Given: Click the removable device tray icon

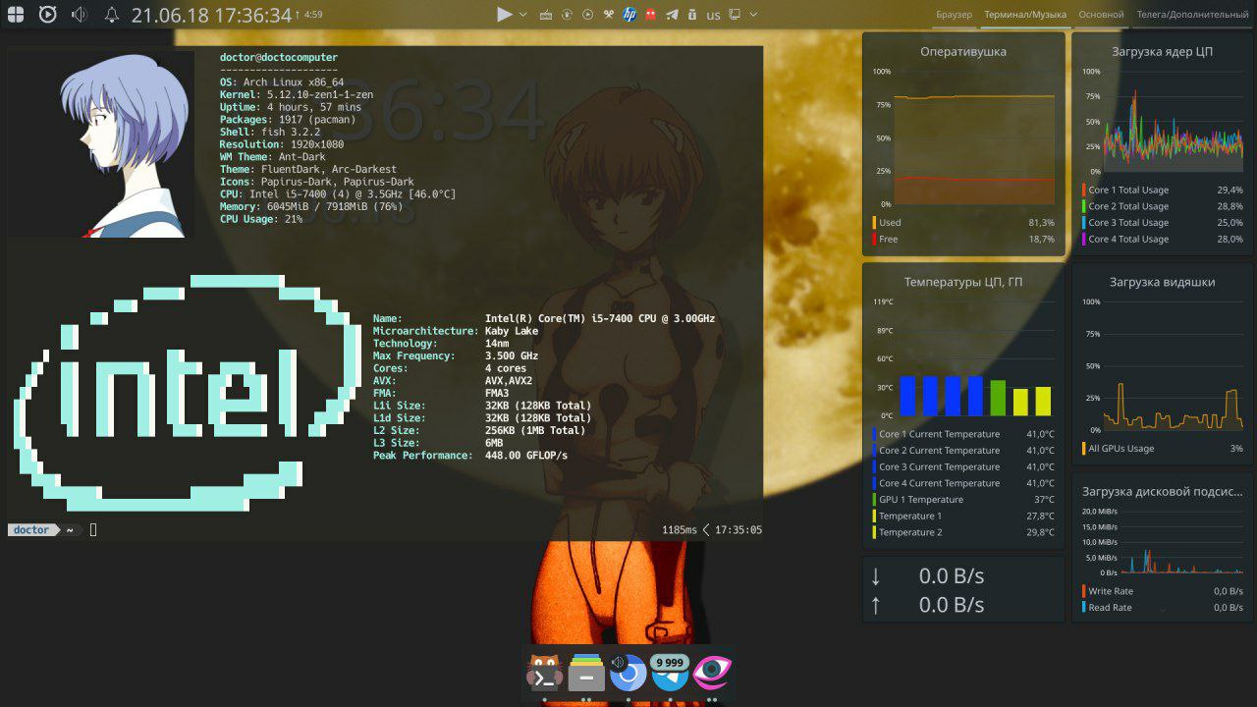Looking at the screenshot, I should [x=692, y=15].
